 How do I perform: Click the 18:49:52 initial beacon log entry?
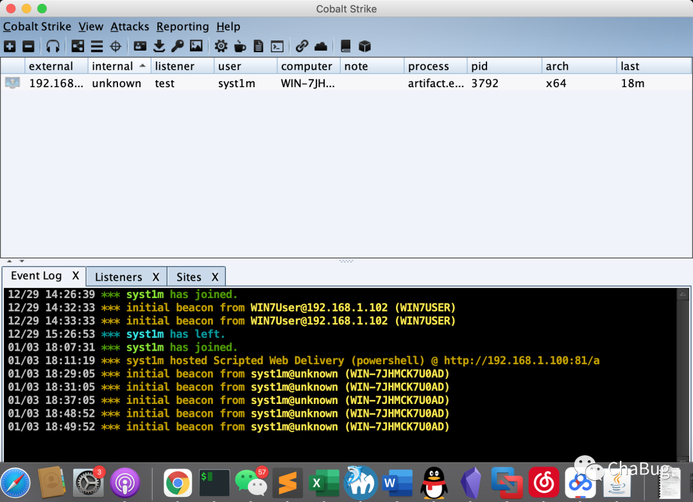click(x=228, y=427)
